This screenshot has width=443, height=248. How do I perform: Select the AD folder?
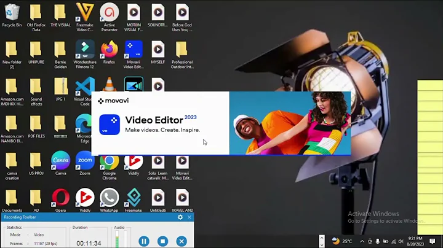36,201
